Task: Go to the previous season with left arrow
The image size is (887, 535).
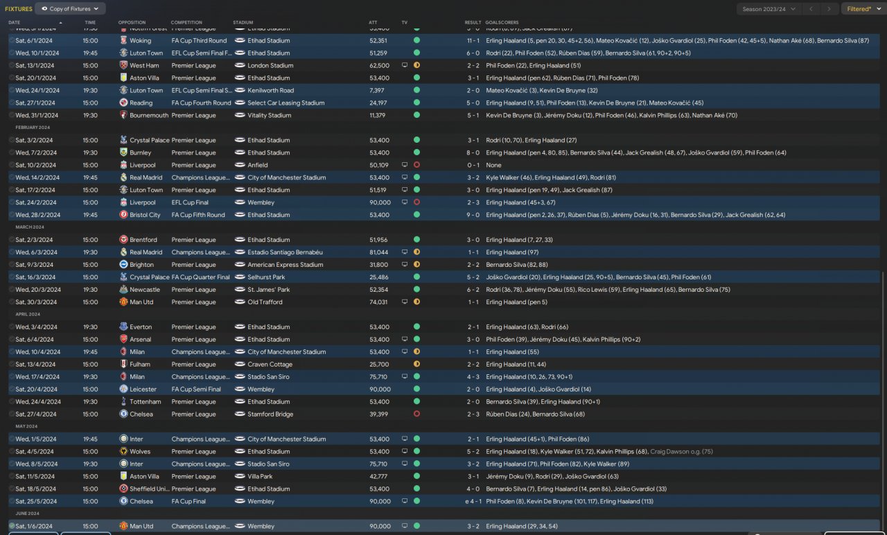Action: coord(811,9)
